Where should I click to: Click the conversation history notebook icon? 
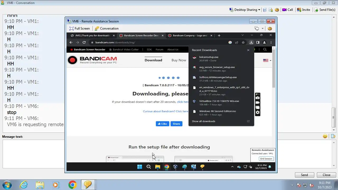click(x=265, y=10)
